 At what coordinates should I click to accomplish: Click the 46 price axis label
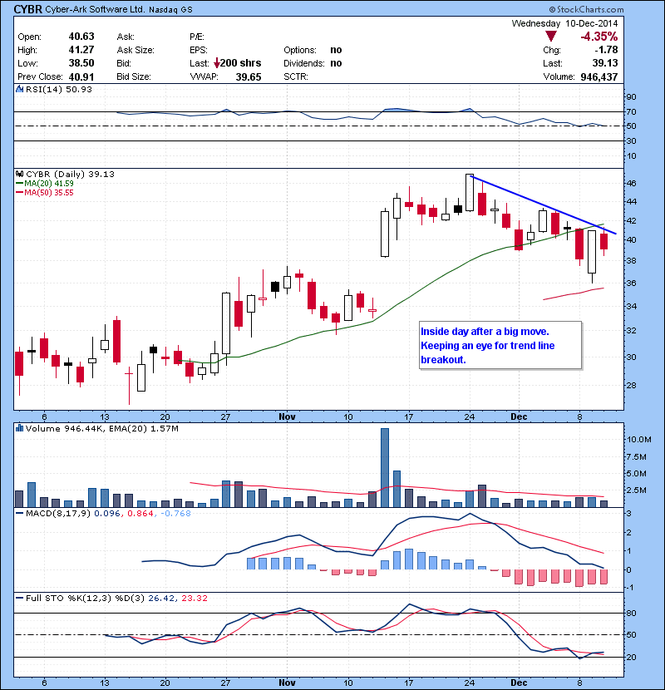pyautogui.click(x=631, y=183)
